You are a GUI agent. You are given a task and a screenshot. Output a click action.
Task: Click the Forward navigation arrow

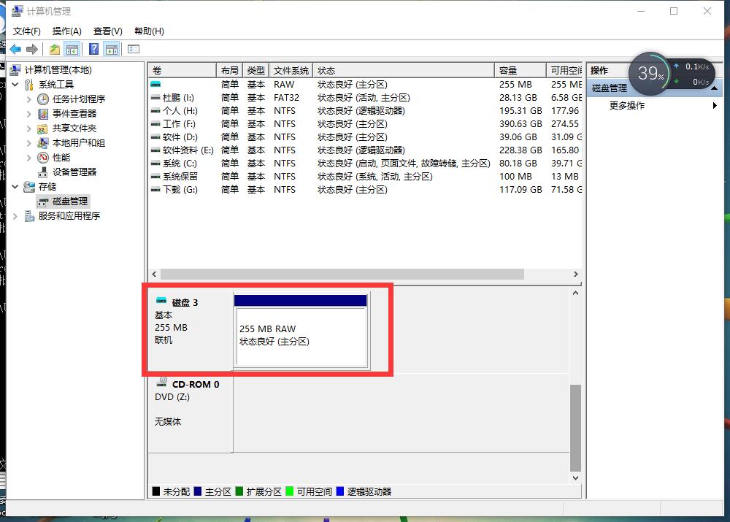[31, 49]
